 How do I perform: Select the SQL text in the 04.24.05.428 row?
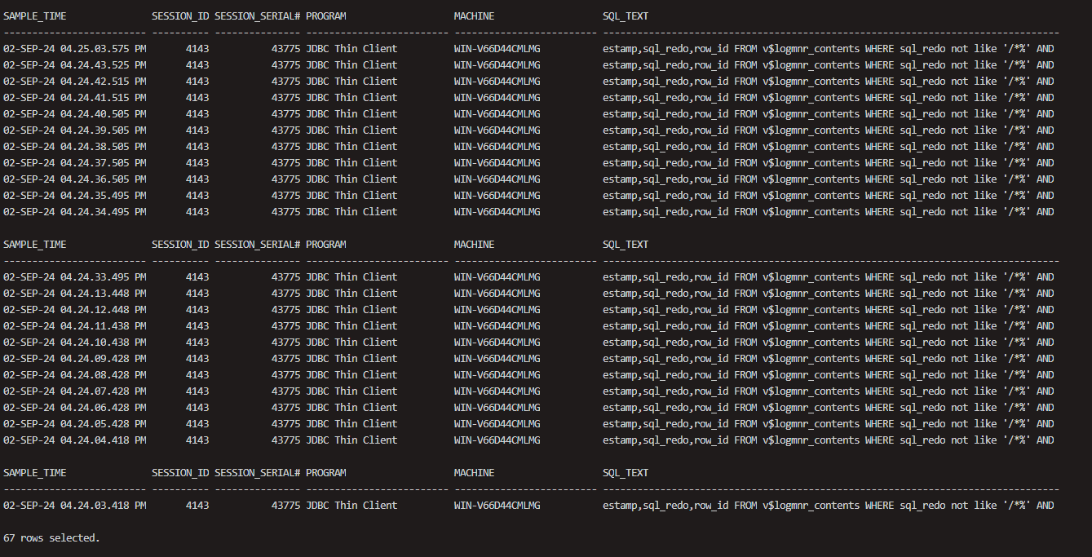click(x=829, y=424)
